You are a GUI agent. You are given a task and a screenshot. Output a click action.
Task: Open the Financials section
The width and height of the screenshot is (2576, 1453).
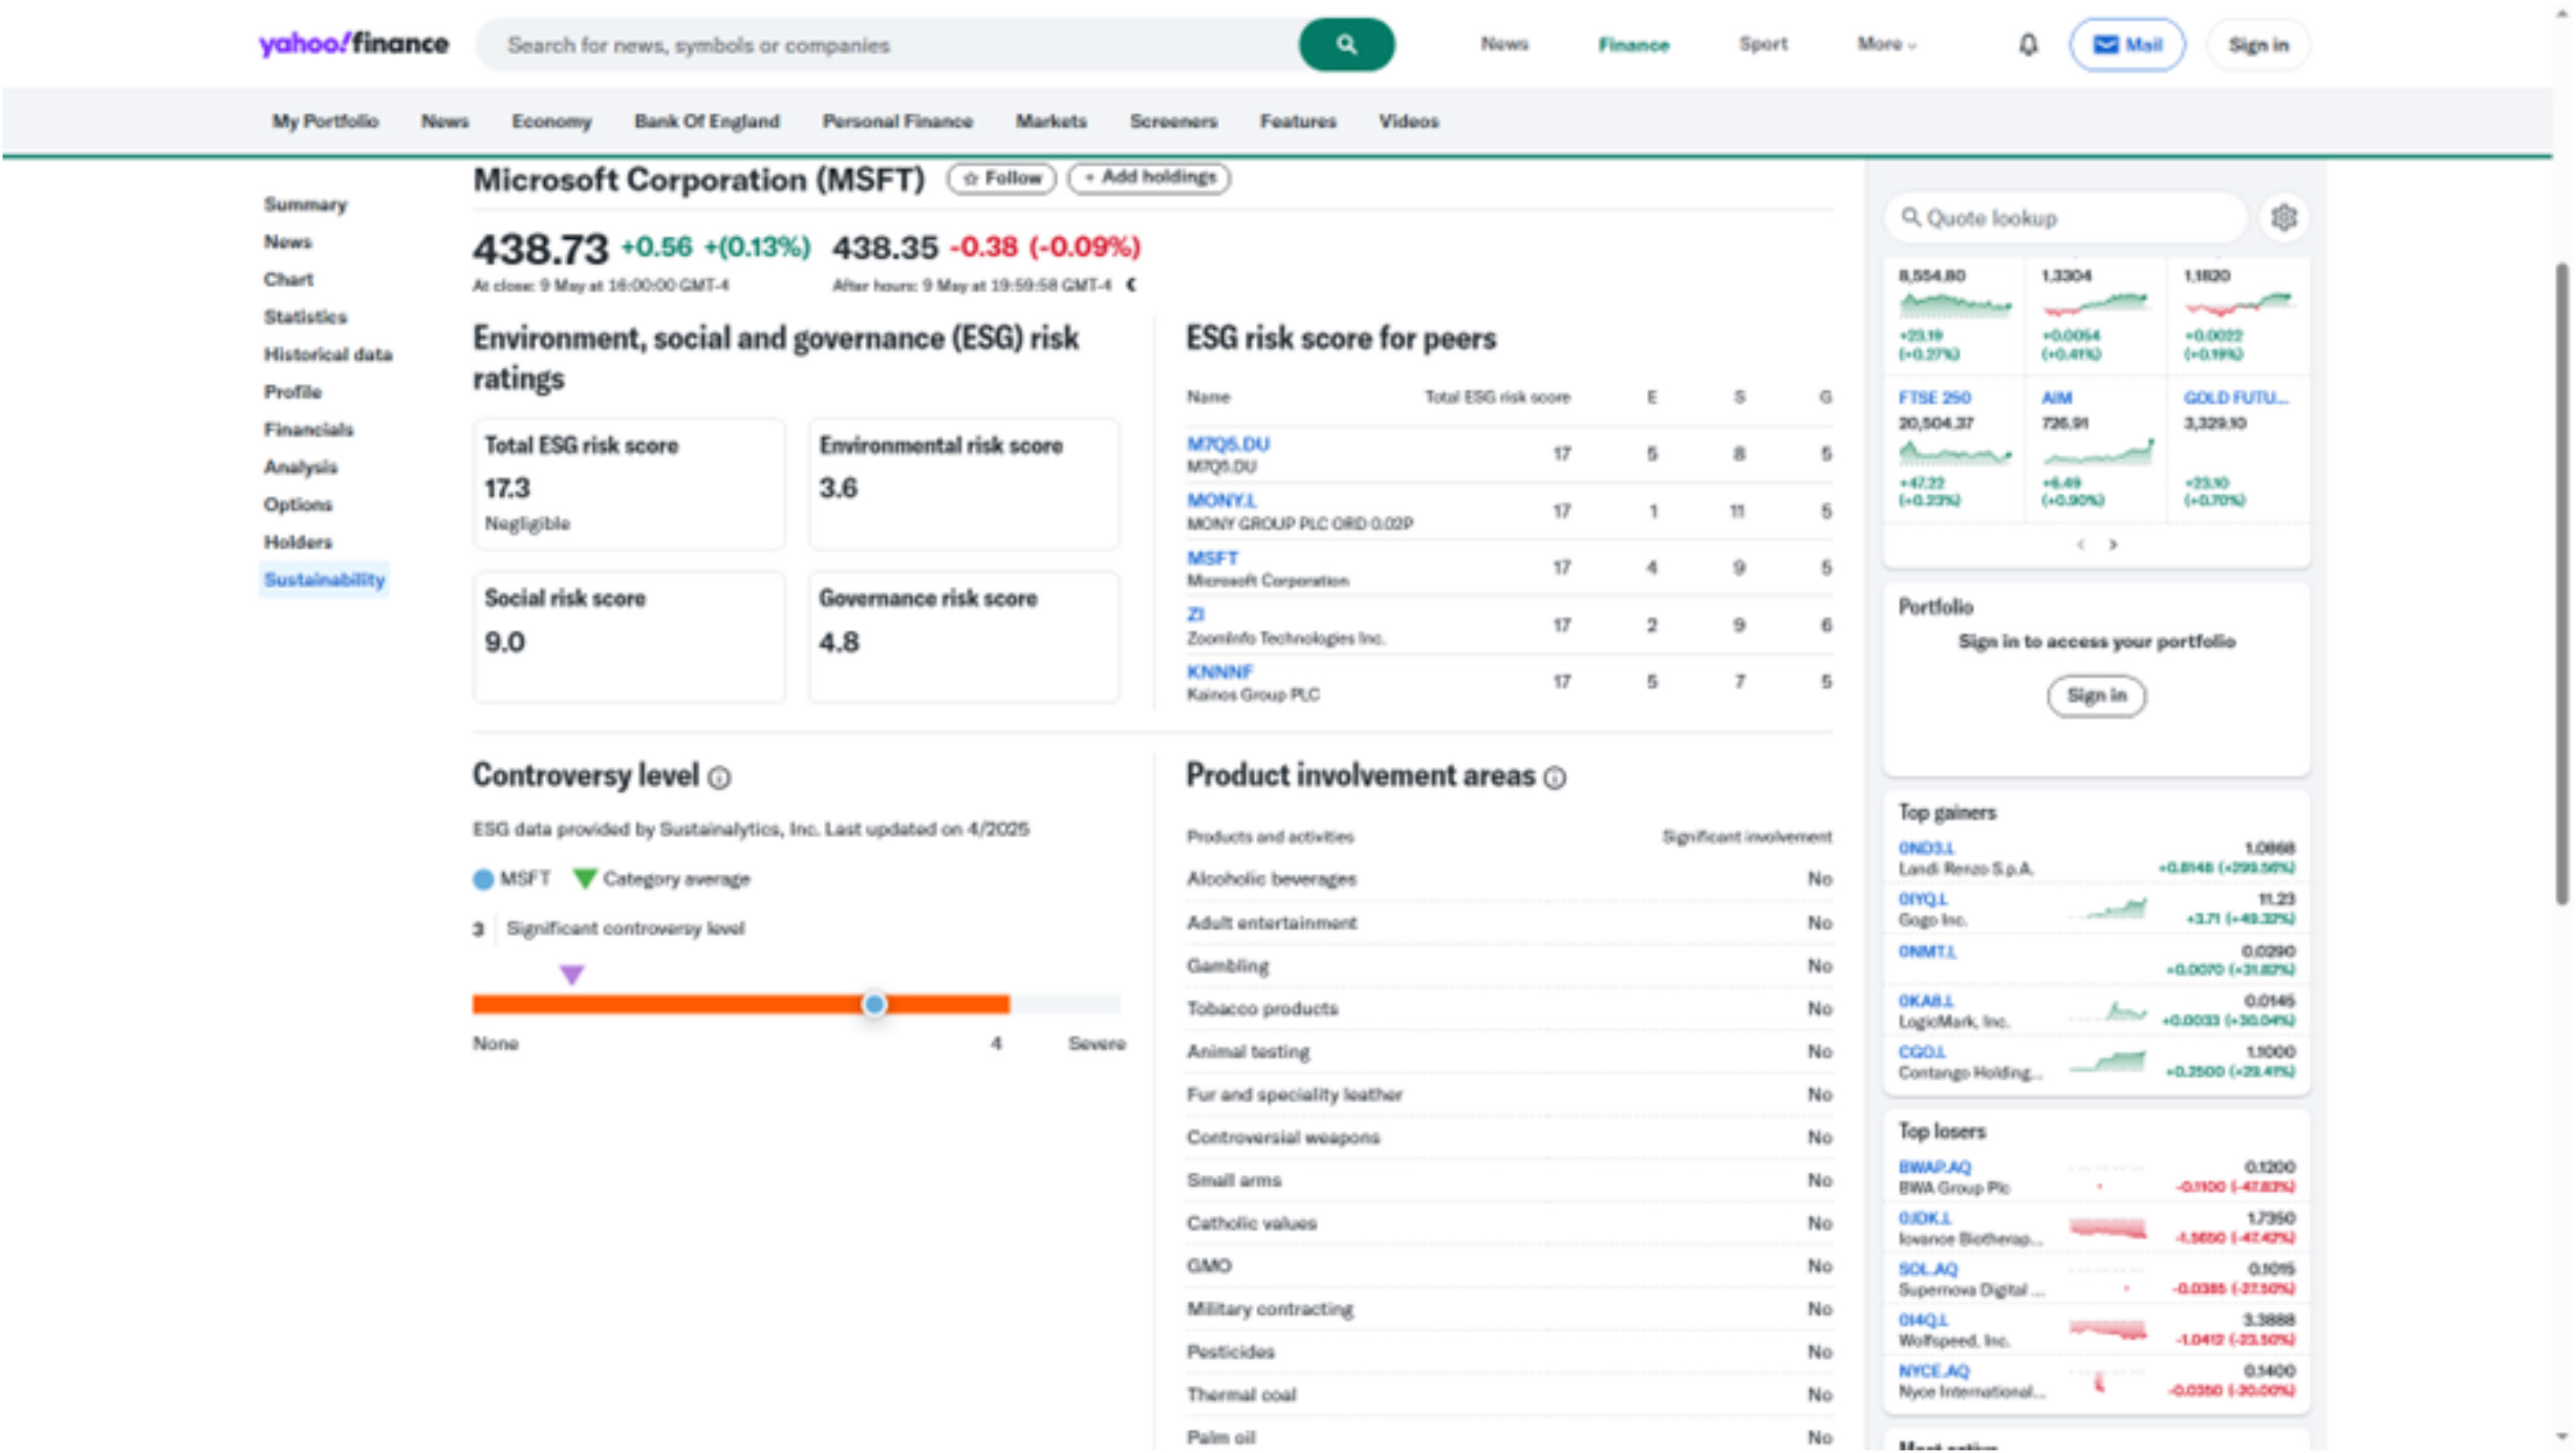(308, 429)
